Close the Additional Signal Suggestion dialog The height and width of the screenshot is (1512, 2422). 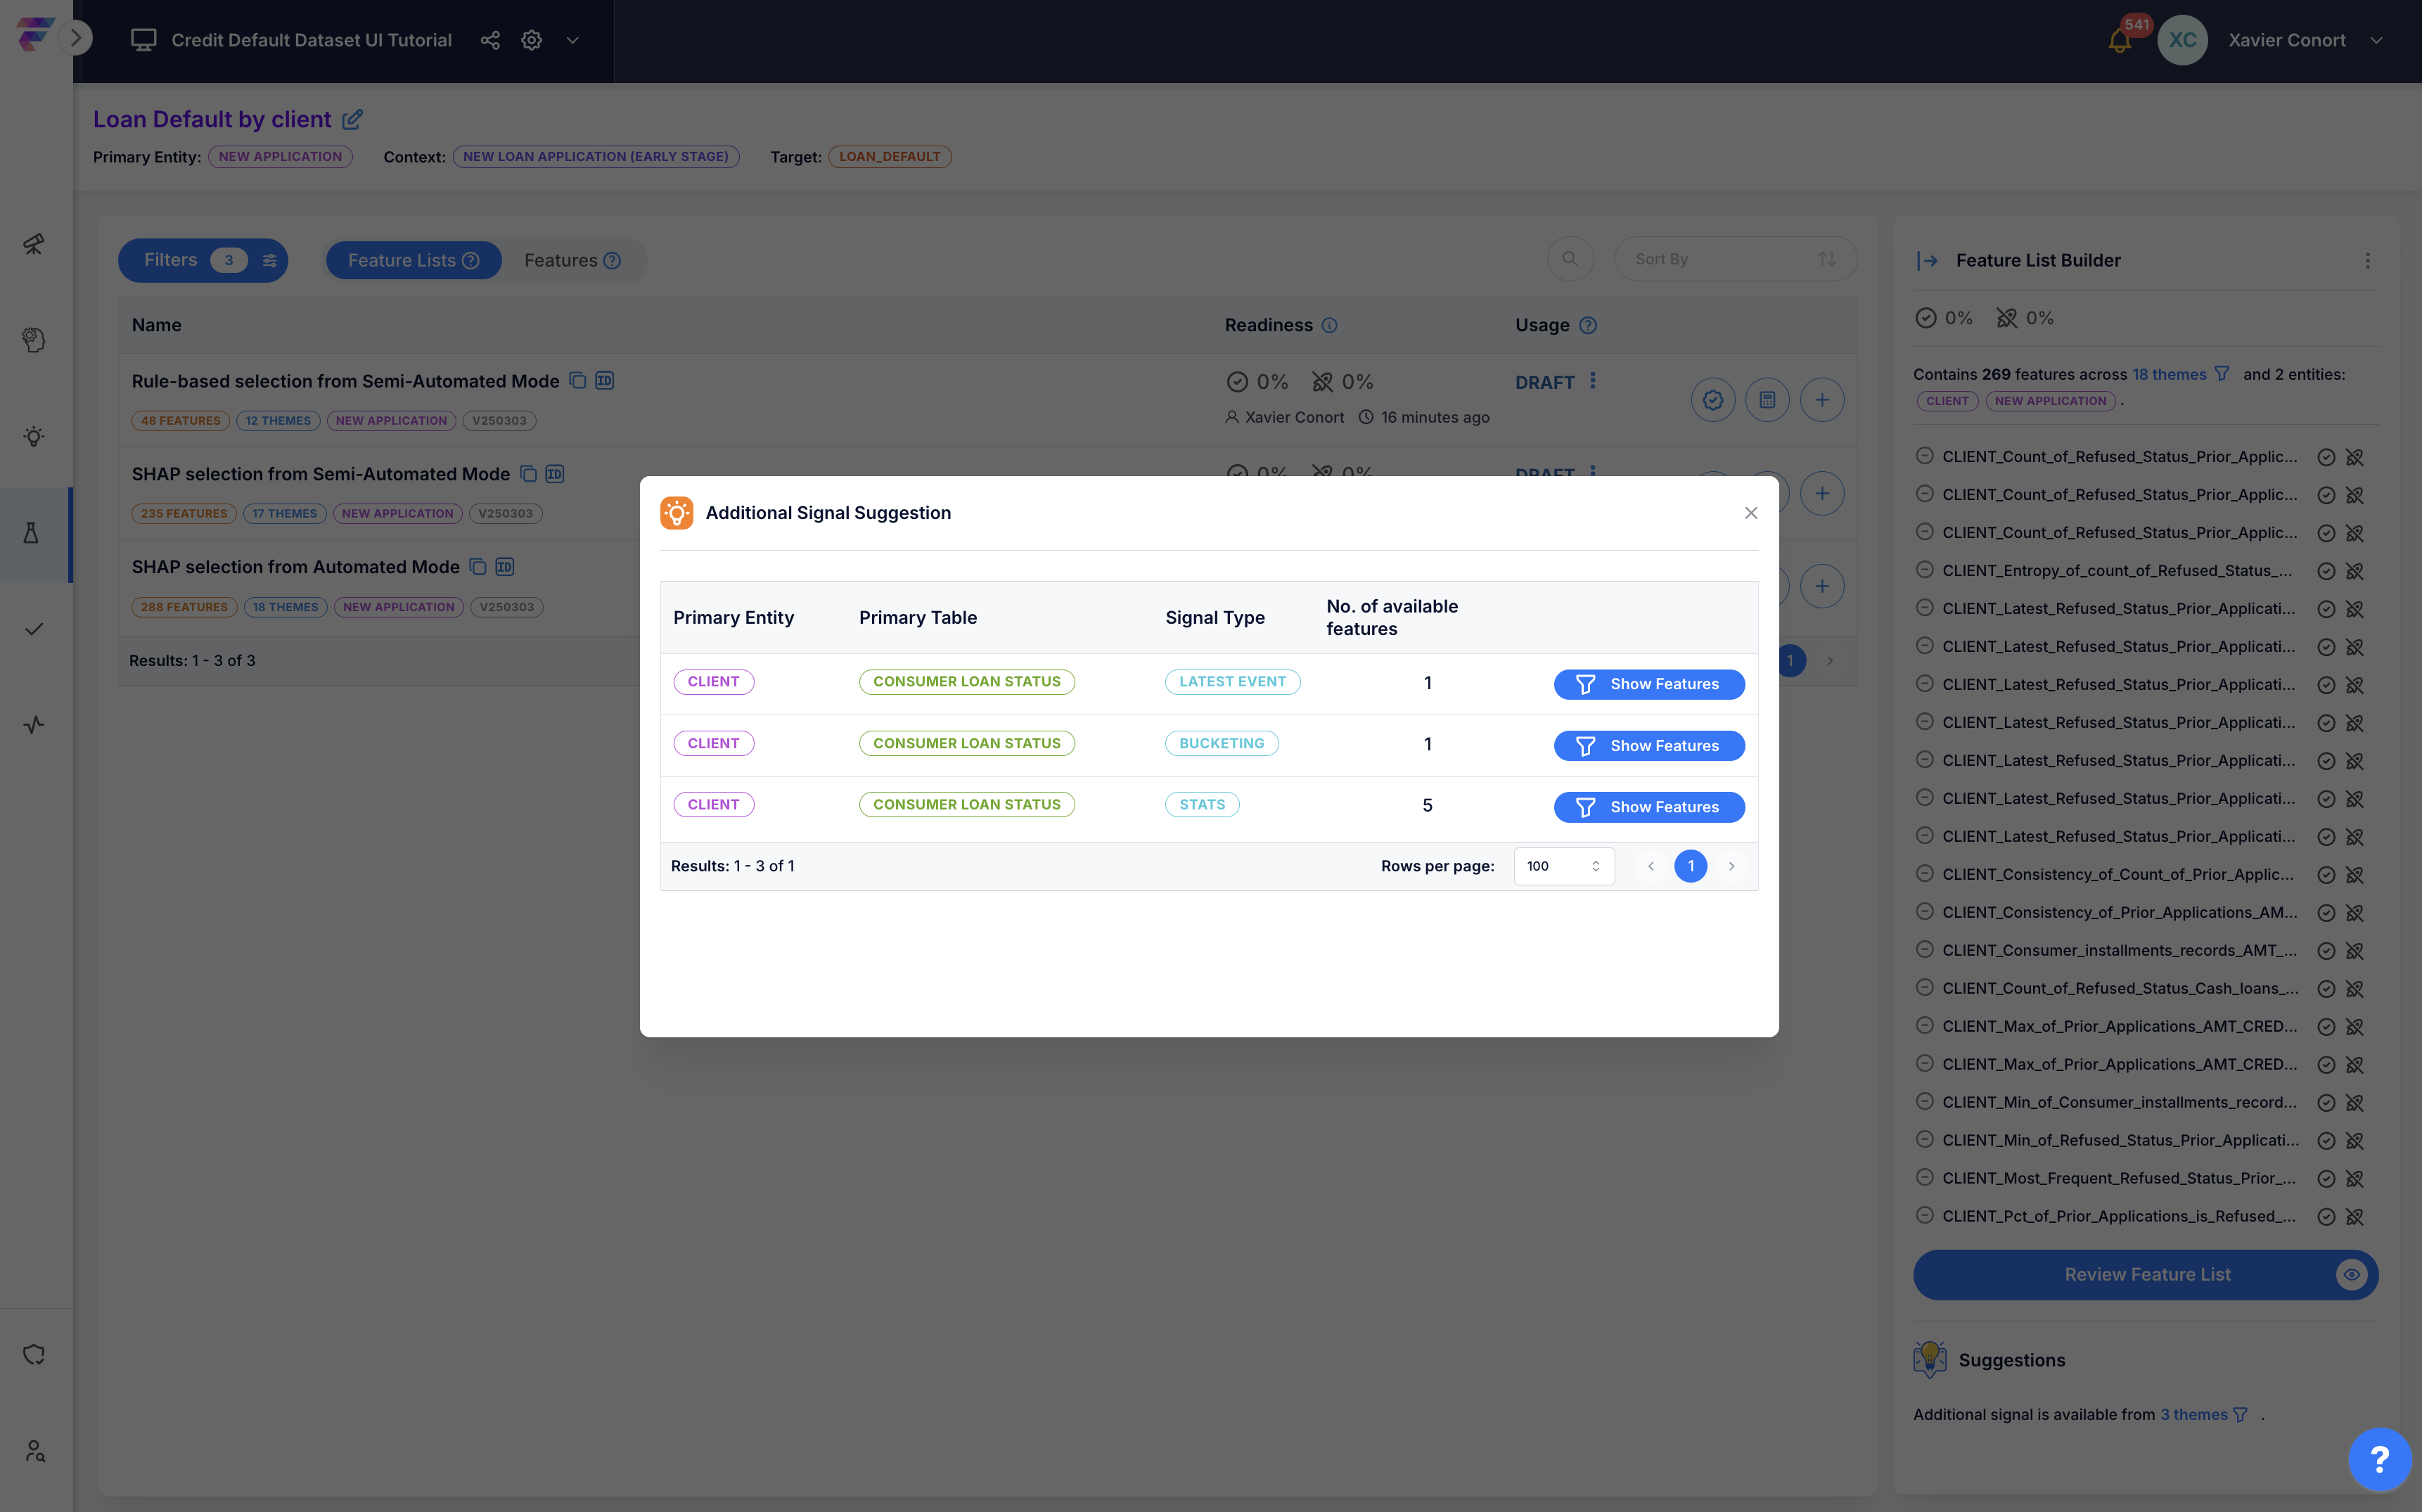pyautogui.click(x=1750, y=513)
